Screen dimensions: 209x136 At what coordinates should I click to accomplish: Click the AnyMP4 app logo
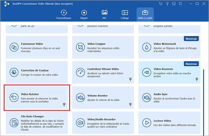click(7, 4)
